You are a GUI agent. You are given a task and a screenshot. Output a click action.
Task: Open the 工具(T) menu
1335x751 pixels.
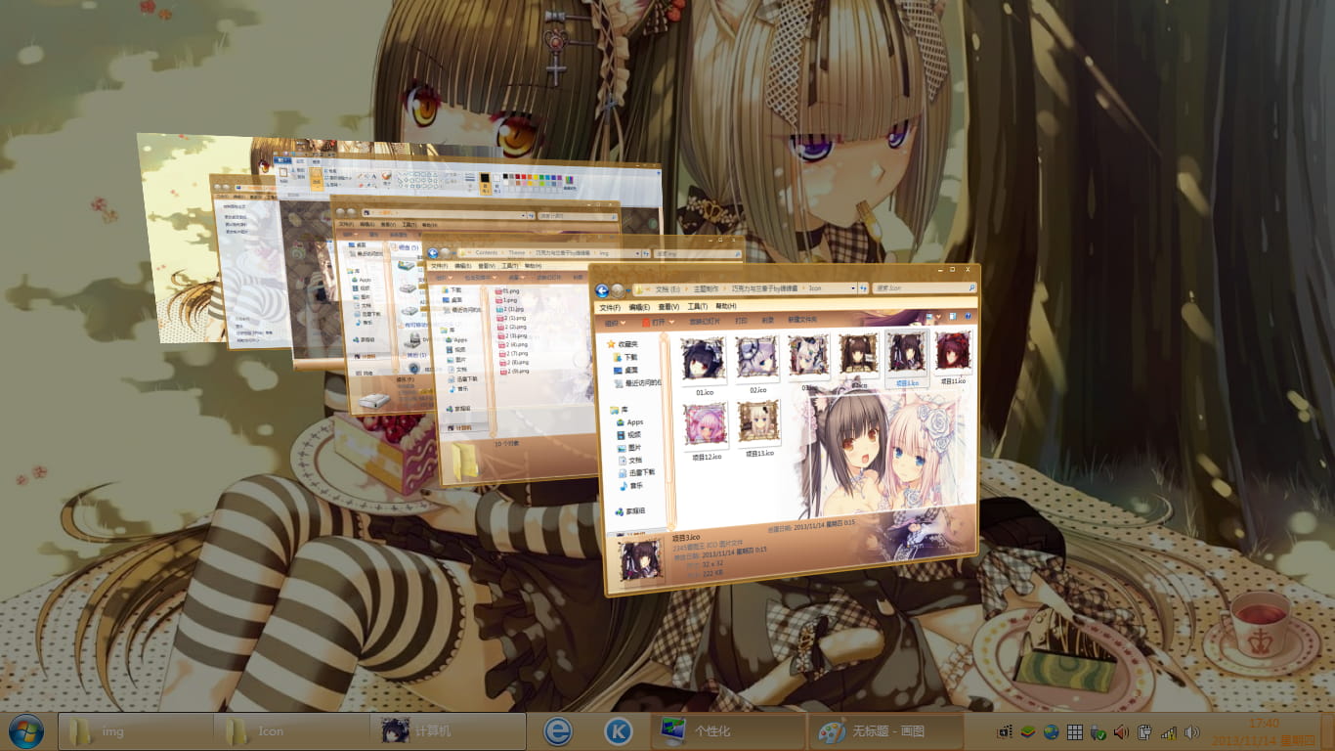(x=697, y=307)
